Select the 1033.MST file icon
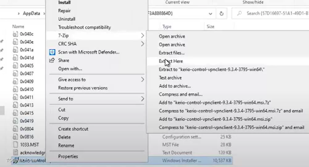 coord(15,144)
